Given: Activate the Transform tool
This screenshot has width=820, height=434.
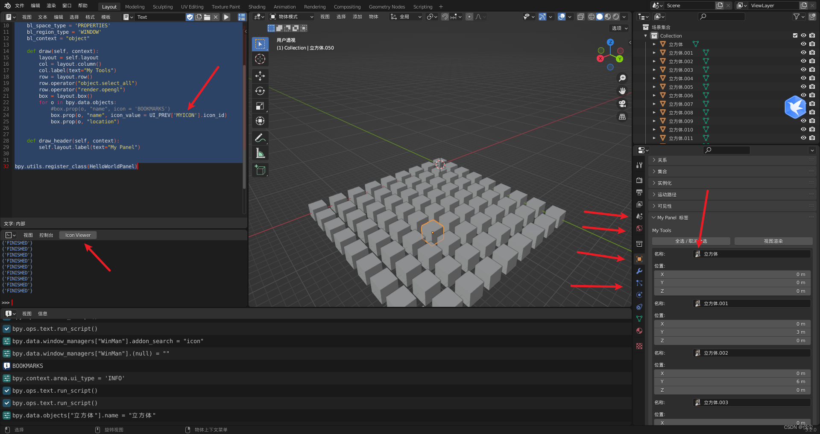Looking at the screenshot, I should (260, 121).
